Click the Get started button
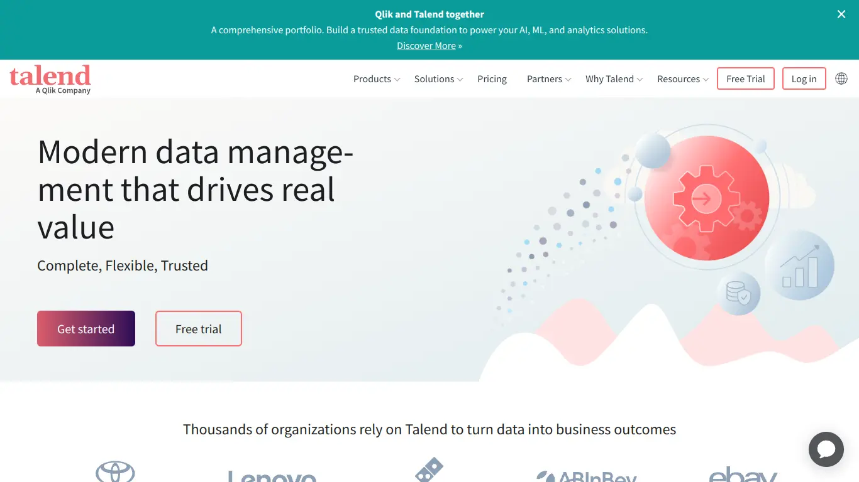 click(x=86, y=329)
